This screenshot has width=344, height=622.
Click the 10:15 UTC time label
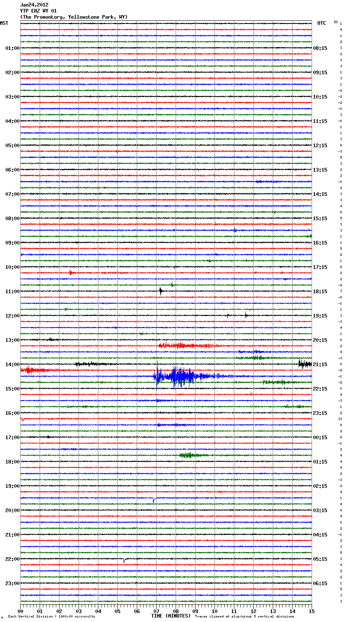click(x=320, y=97)
